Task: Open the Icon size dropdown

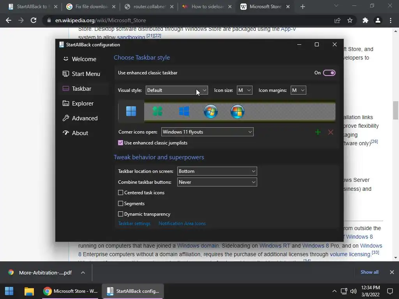Action: coord(245,90)
